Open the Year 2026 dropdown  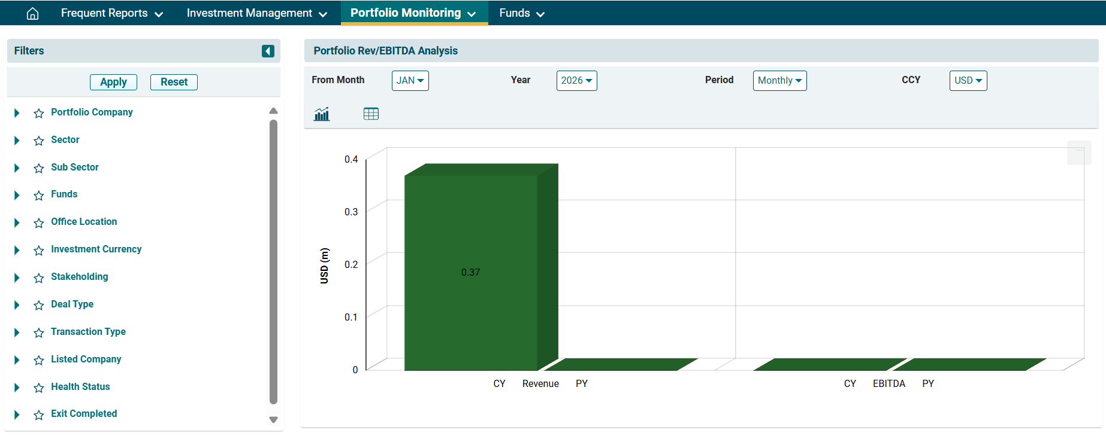pyautogui.click(x=576, y=81)
